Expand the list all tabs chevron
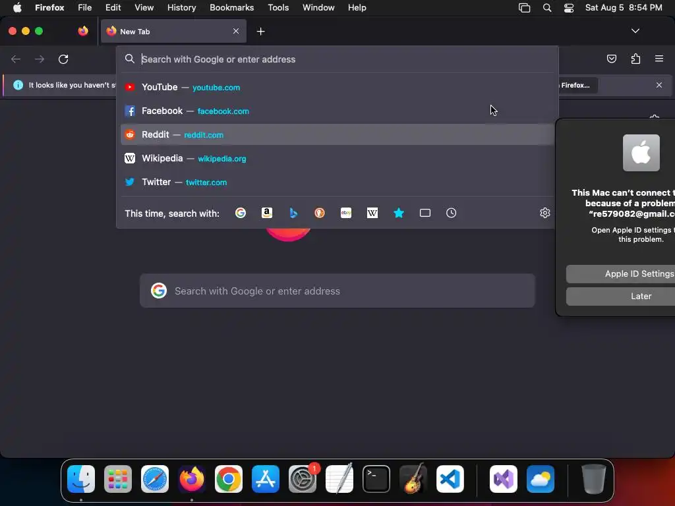This screenshot has height=506, width=675. 635,31
